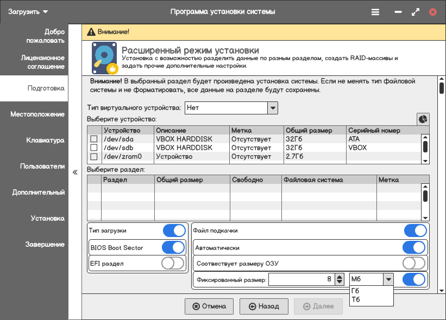The image size is (446, 320).
Task: Select Гб from size unit list
Action: [356, 291]
